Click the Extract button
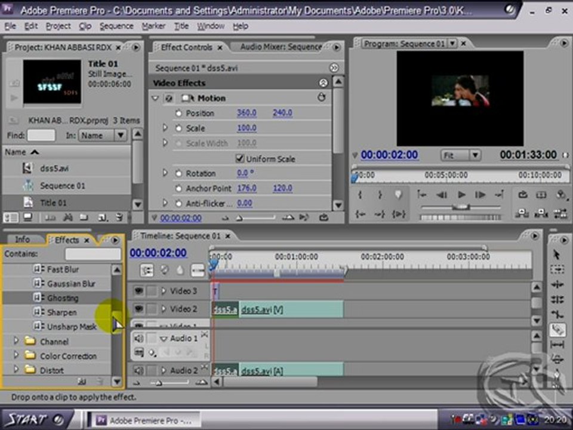573x430 pixels. (541, 213)
